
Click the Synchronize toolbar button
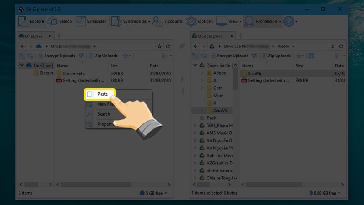[129, 21]
